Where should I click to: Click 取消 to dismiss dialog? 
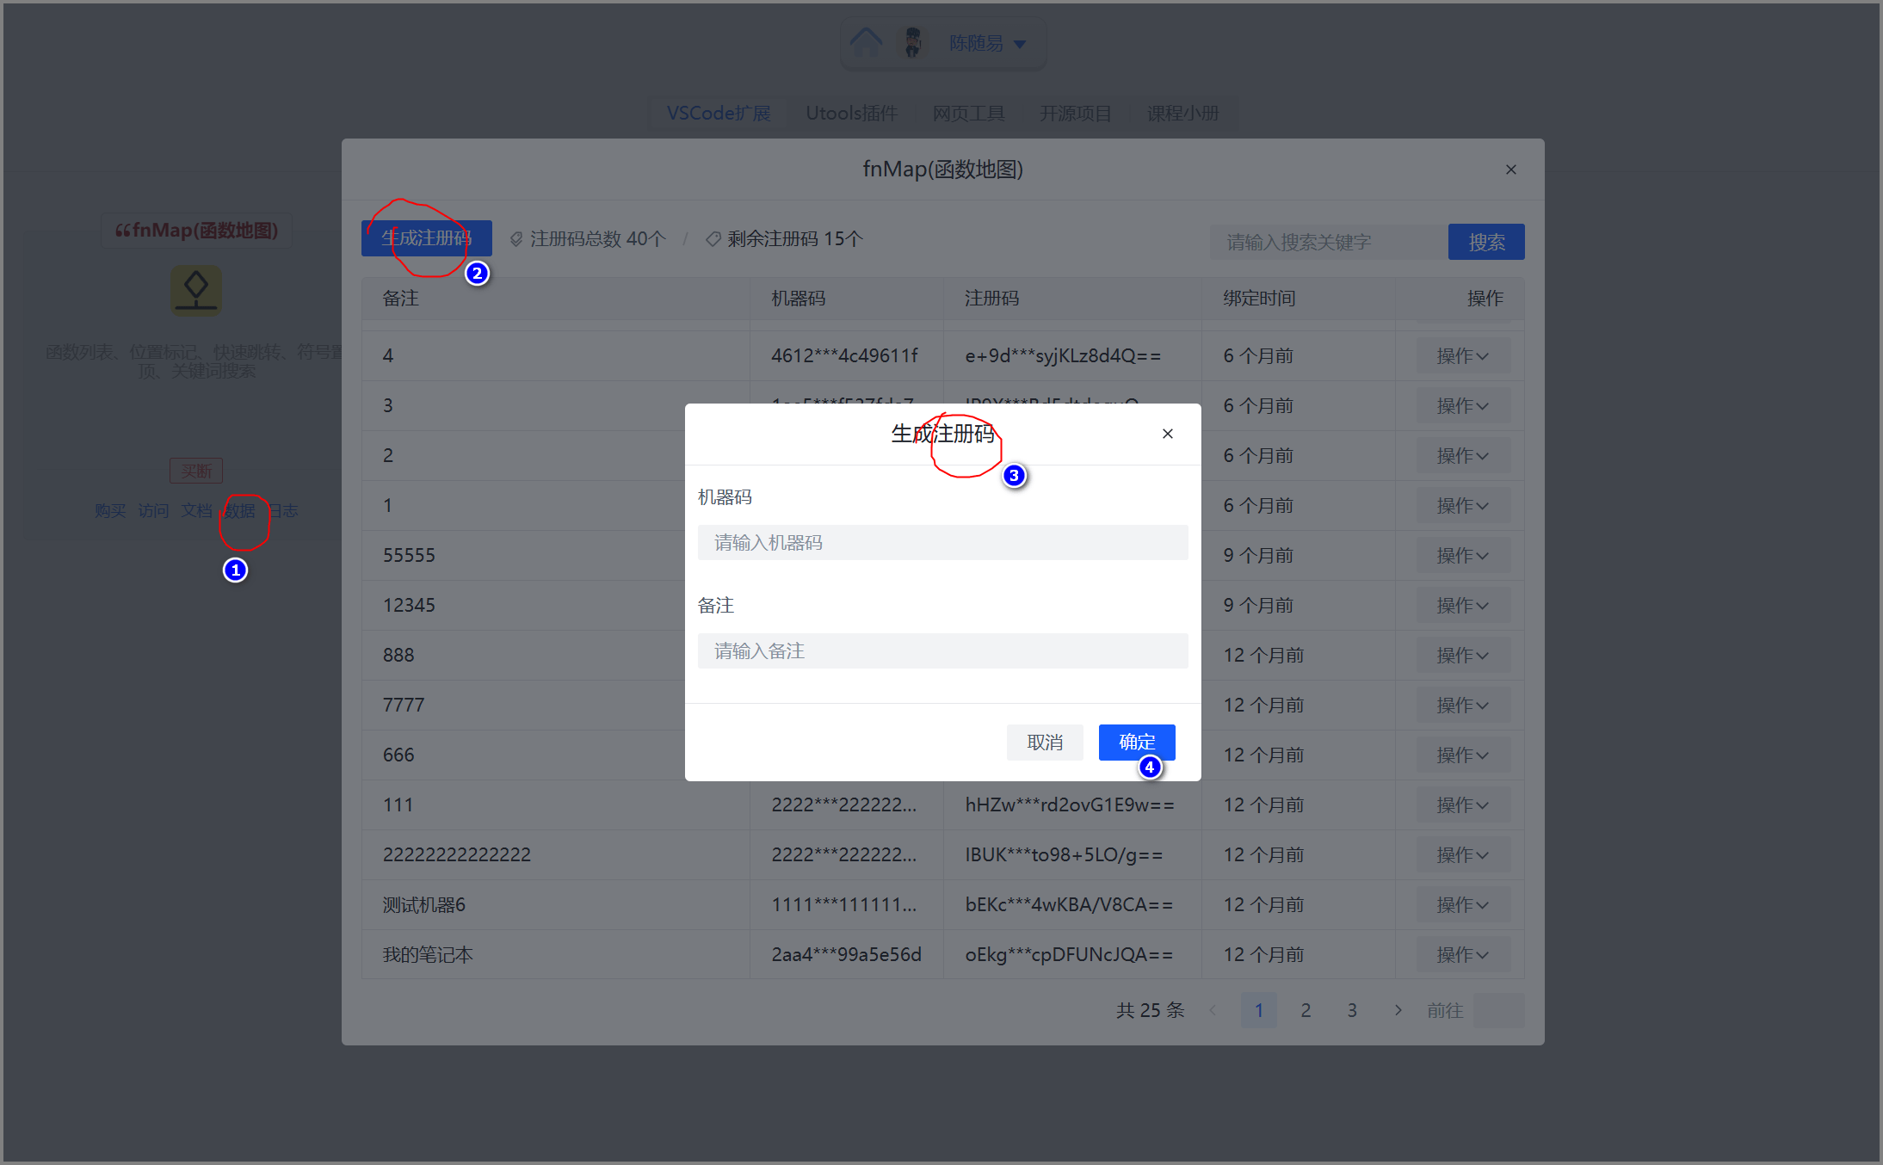click(1046, 741)
